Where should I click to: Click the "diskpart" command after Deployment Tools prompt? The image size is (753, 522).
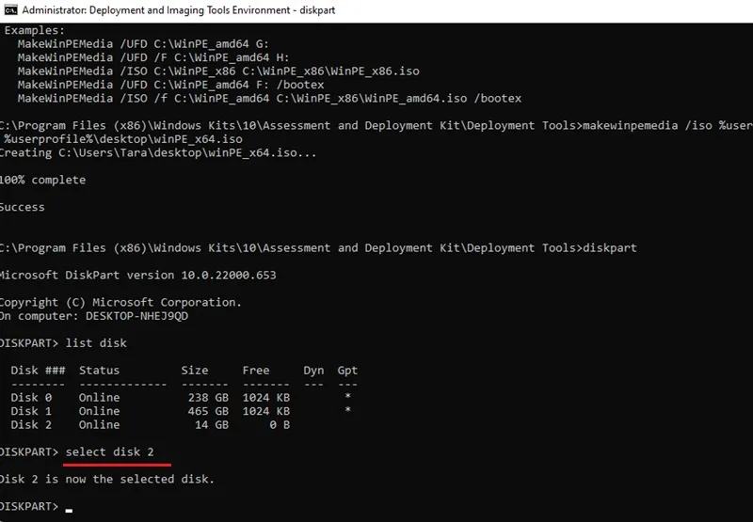click(x=610, y=248)
